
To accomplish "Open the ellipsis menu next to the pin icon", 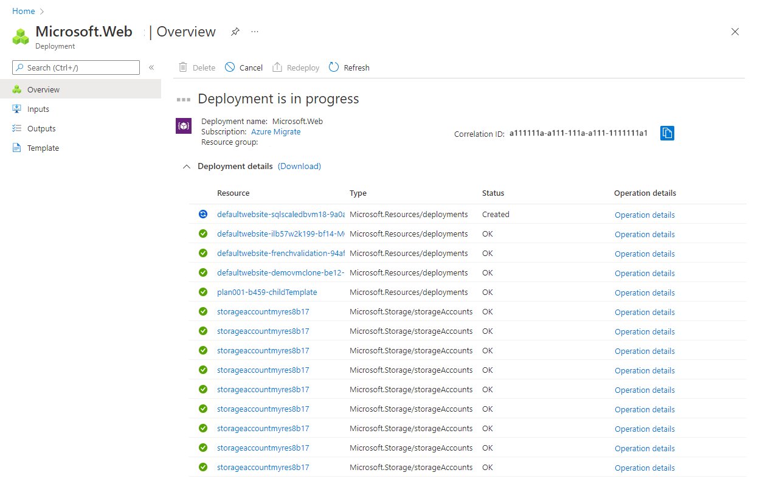I will point(254,32).
